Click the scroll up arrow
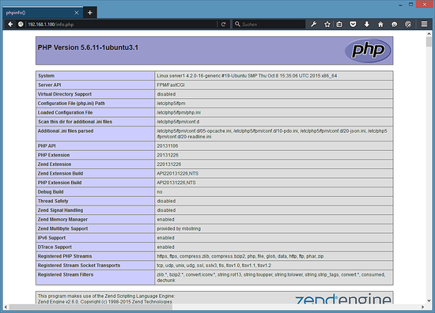 tap(429, 33)
